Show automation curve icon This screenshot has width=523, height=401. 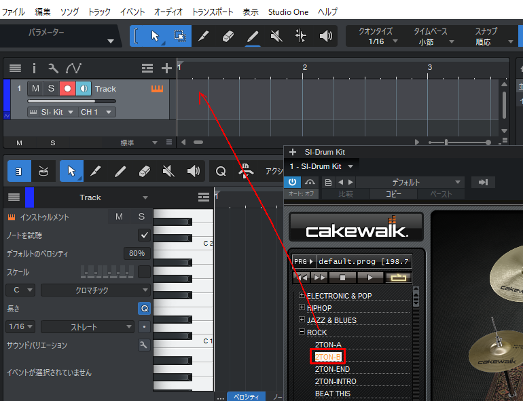[73, 69]
